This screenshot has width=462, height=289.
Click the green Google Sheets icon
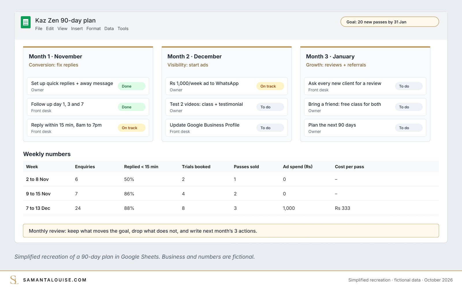coord(26,22)
